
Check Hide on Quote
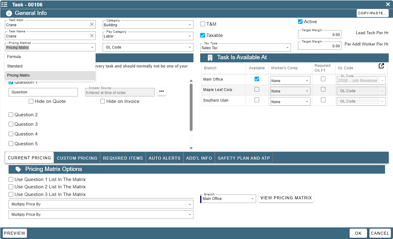[31, 101]
